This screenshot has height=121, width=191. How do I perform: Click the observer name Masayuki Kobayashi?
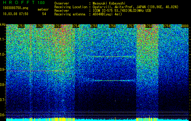[109, 3]
